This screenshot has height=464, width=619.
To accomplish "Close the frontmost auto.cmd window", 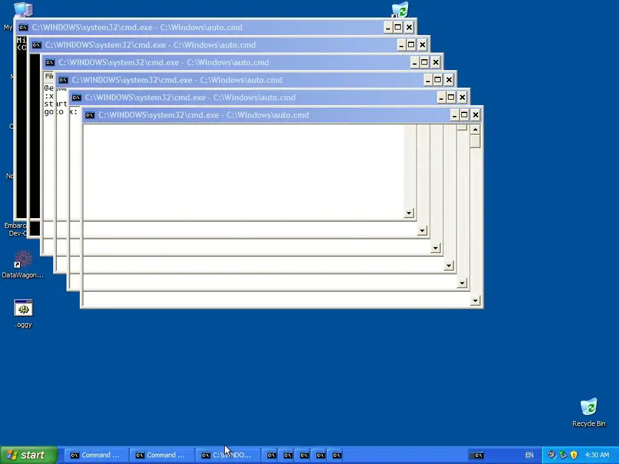I will click(476, 115).
